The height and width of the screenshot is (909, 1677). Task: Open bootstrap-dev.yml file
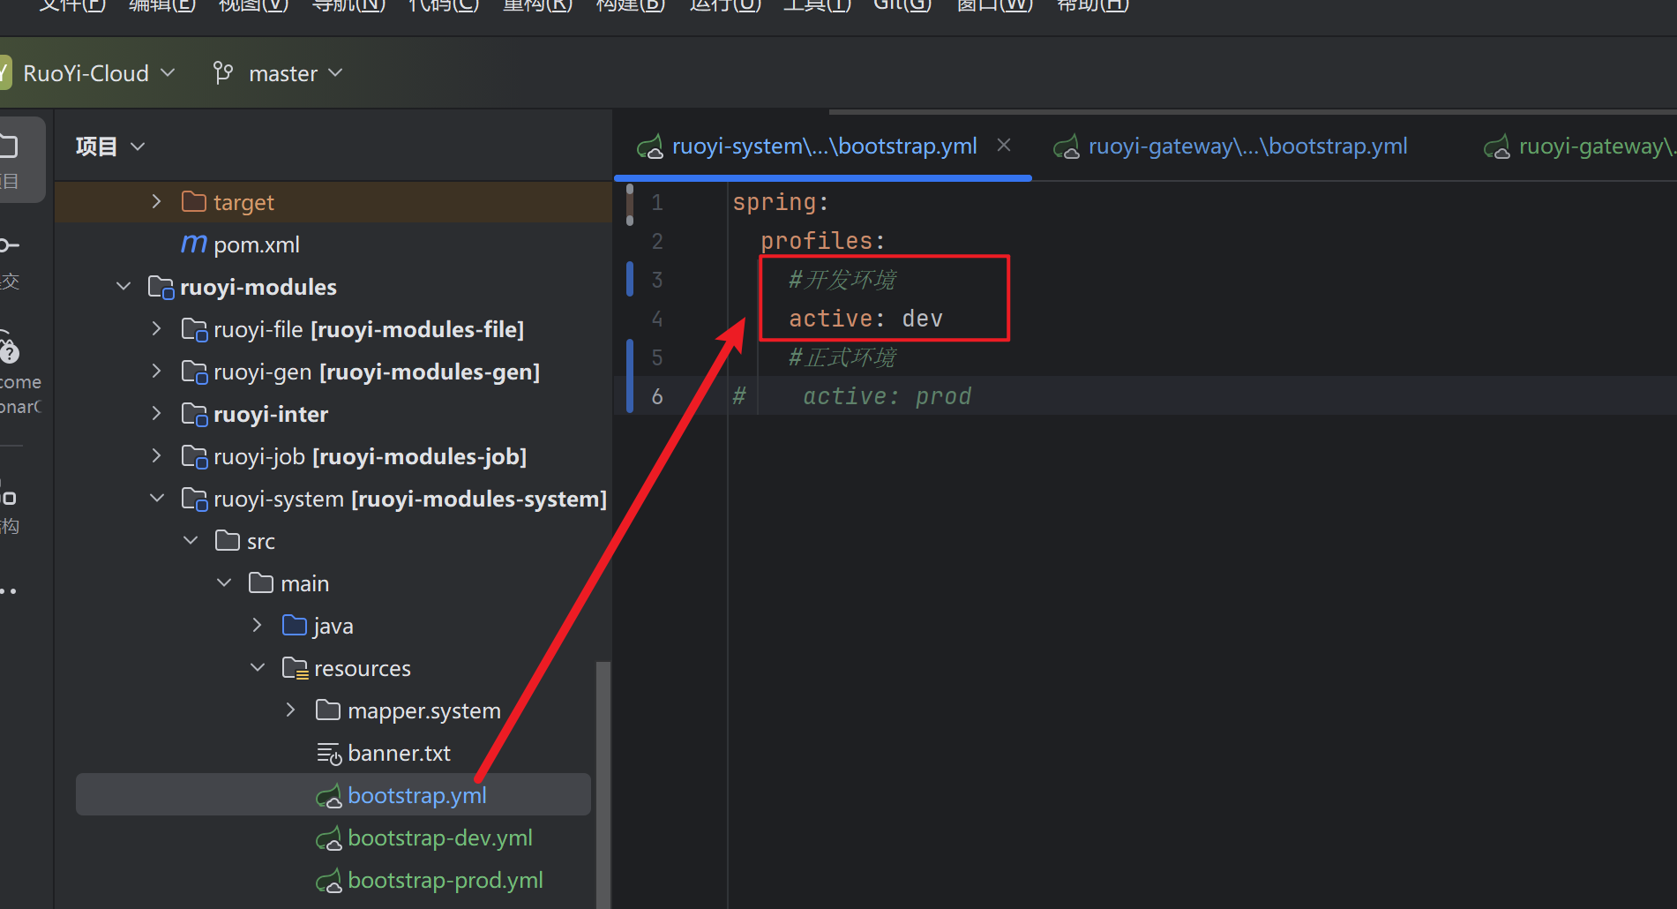point(439,838)
